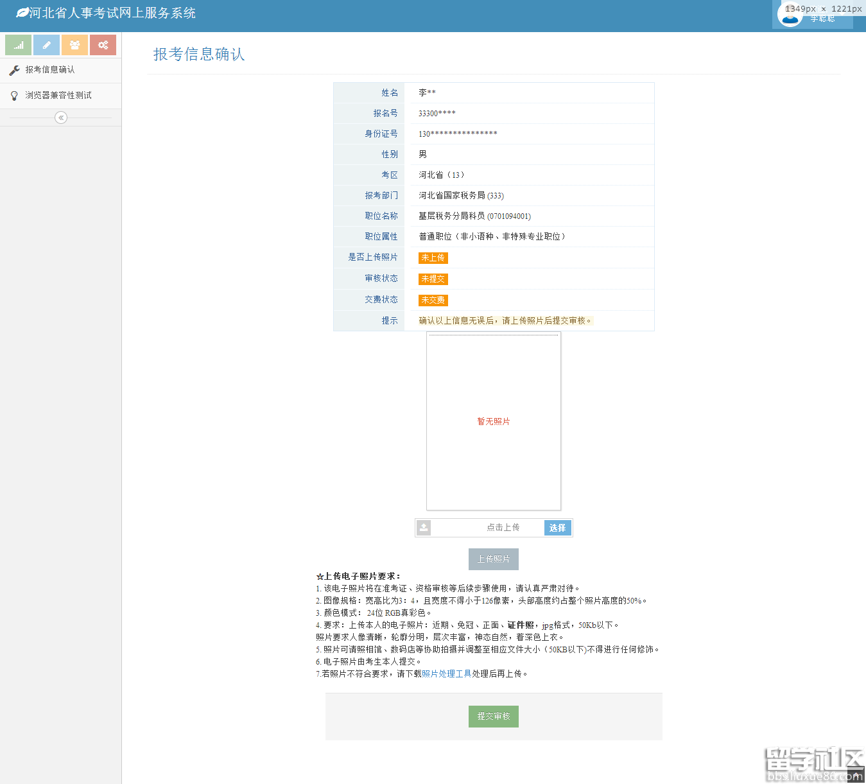This screenshot has height=784, width=866.
Task: Click the 上传照片 upload button
Action: [493, 559]
